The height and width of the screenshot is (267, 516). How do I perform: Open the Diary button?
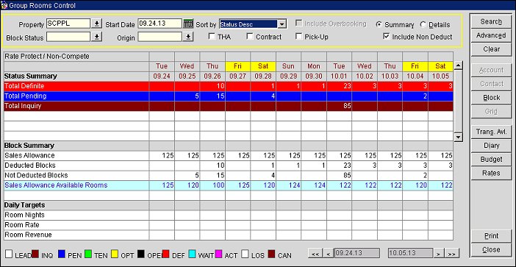[491, 146]
